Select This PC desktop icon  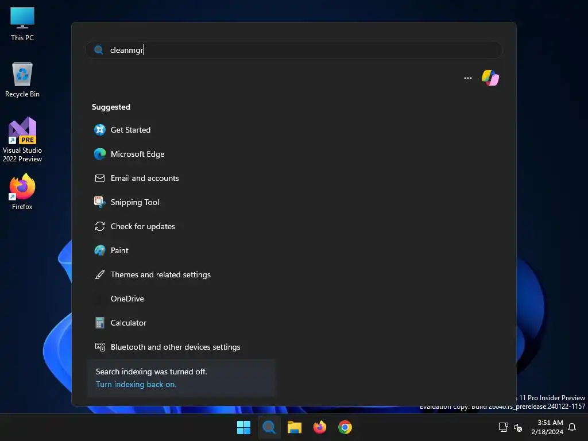(x=22, y=24)
